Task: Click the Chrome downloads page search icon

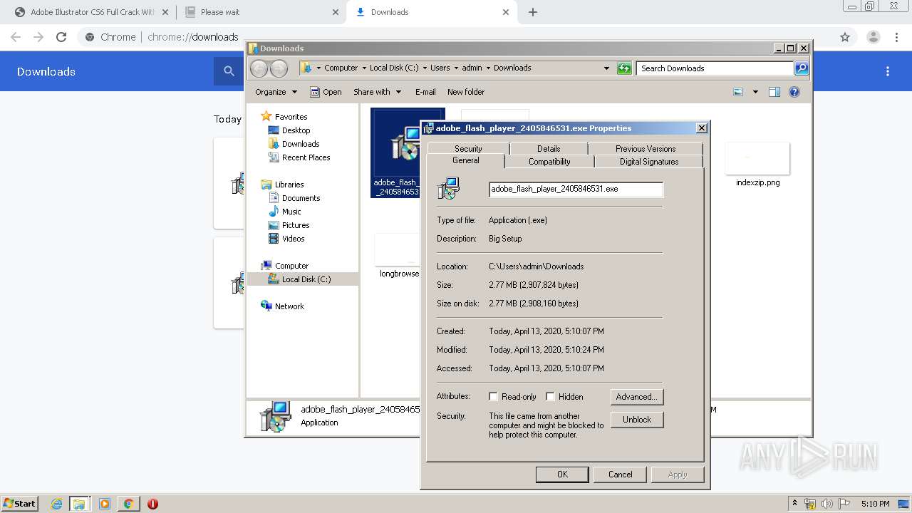Action: coord(229,71)
